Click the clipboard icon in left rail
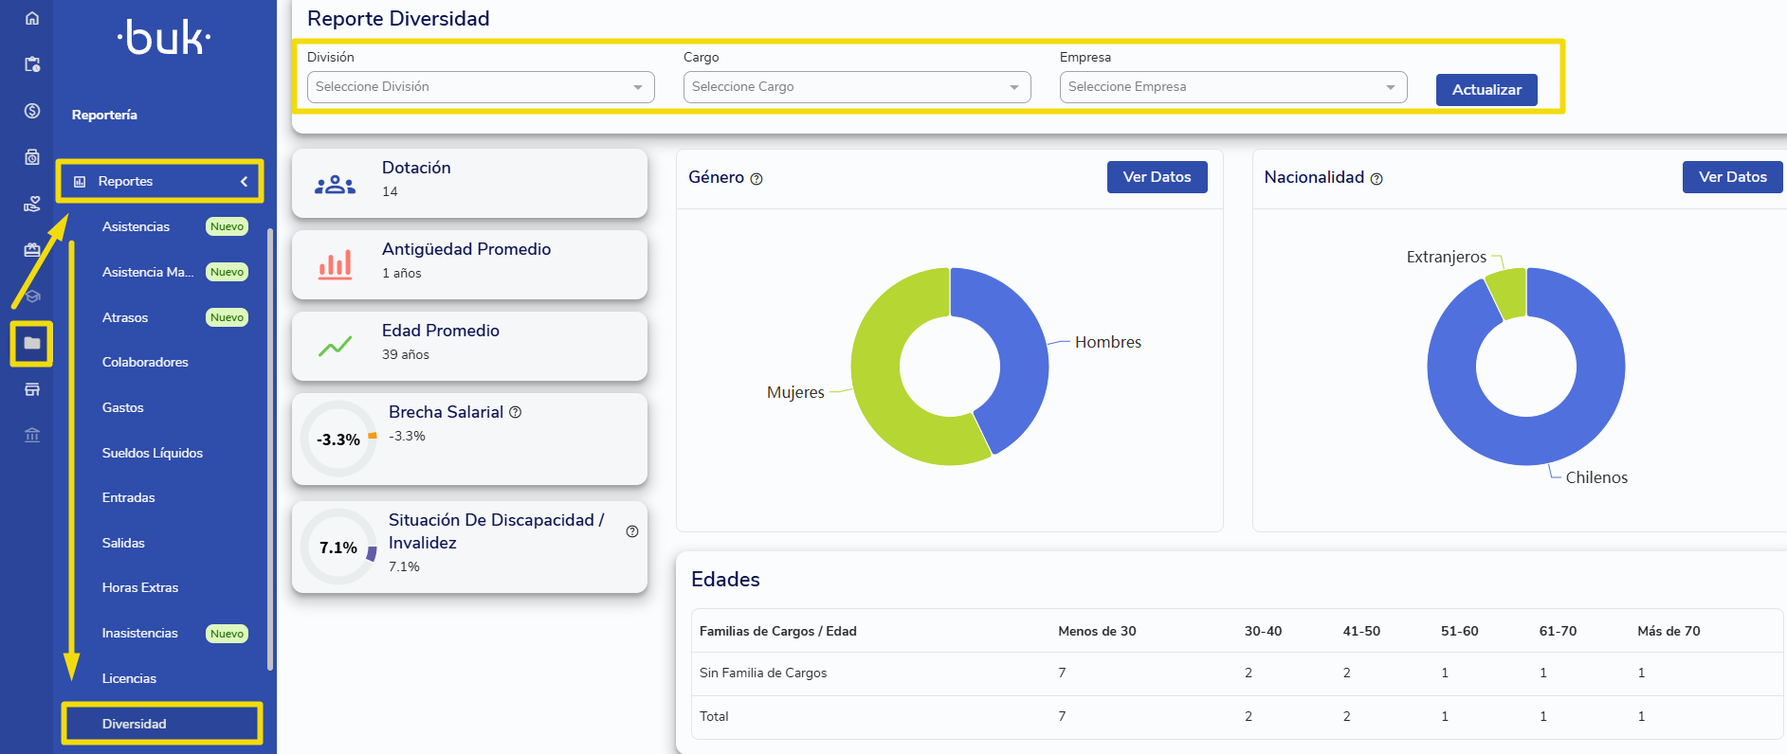1787x754 pixels. (32, 64)
